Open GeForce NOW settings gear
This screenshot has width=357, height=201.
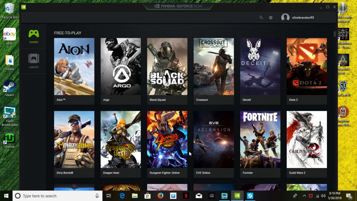[271, 18]
